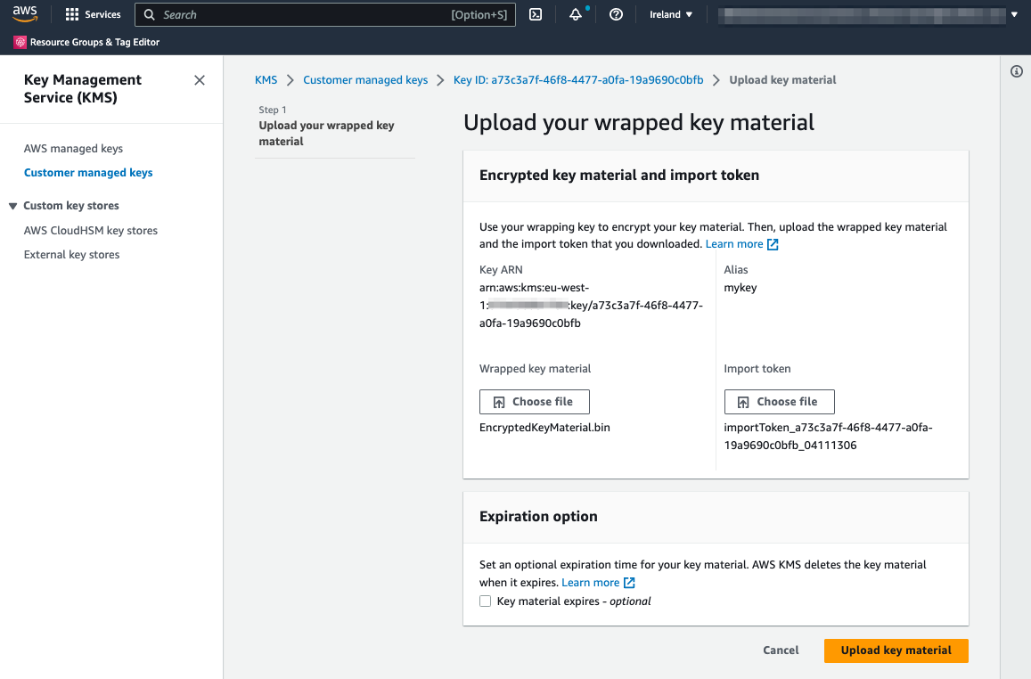Image resolution: width=1031 pixels, height=679 pixels.
Task: Go to Customer managed keys breadcrumb
Action: coord(365,79)
